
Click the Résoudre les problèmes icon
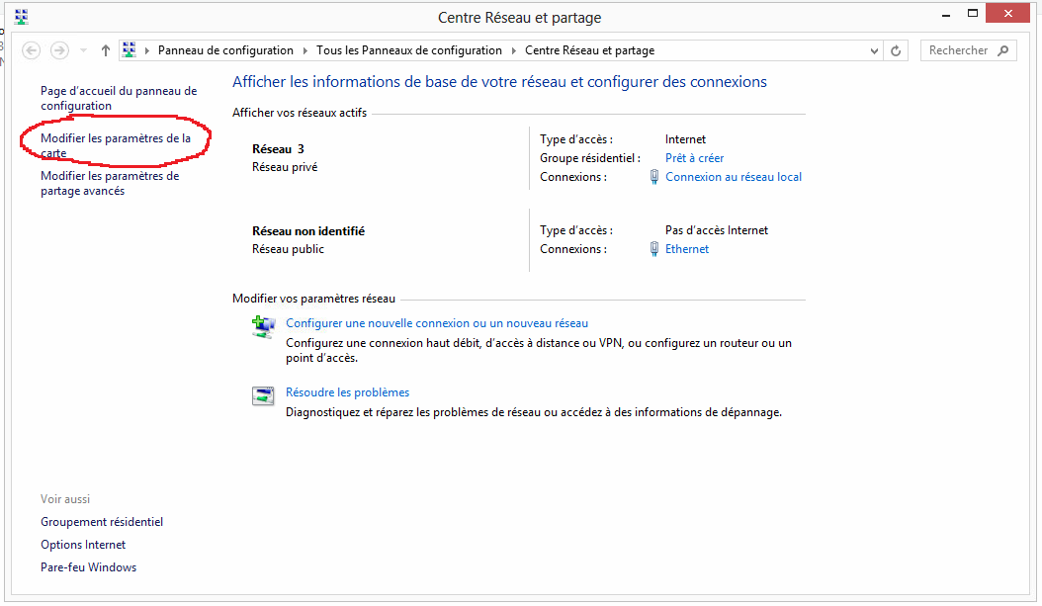pyautogui.click(x=262, y=396)
